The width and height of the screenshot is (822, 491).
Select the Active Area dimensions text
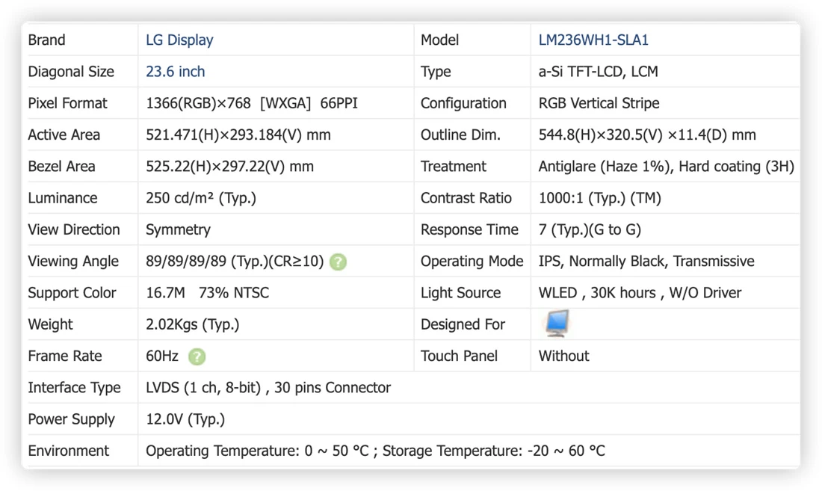238,135
